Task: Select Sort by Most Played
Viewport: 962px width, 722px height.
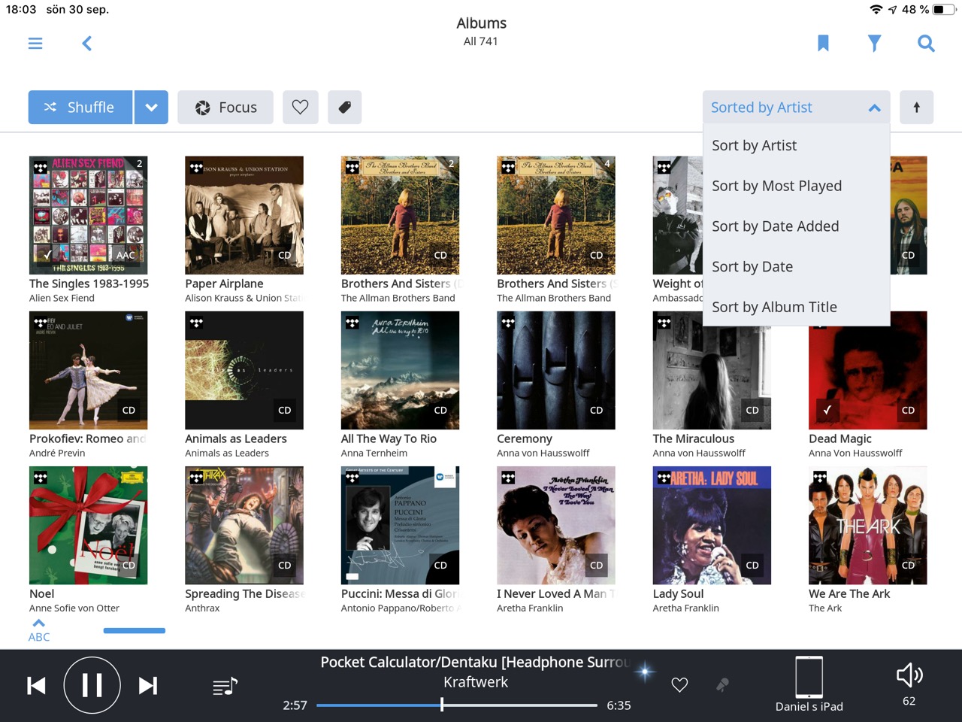Action: 776,186
